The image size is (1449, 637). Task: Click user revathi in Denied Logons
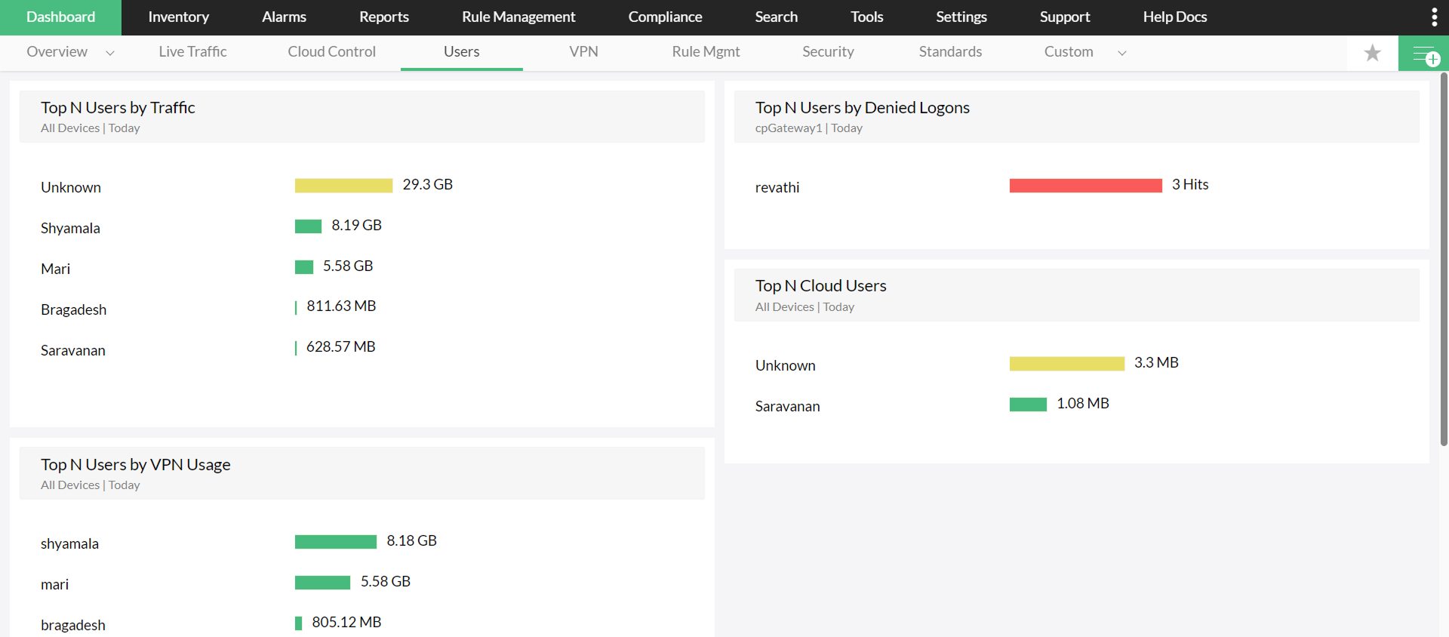coord(777,187)
